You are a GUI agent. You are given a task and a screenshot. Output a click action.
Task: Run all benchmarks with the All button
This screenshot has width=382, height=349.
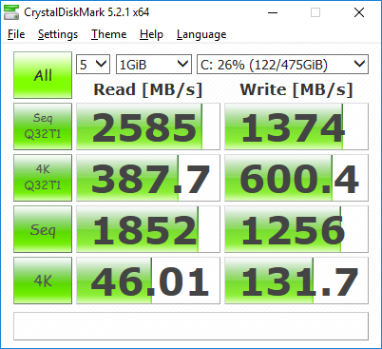click(x=43, y=75)
